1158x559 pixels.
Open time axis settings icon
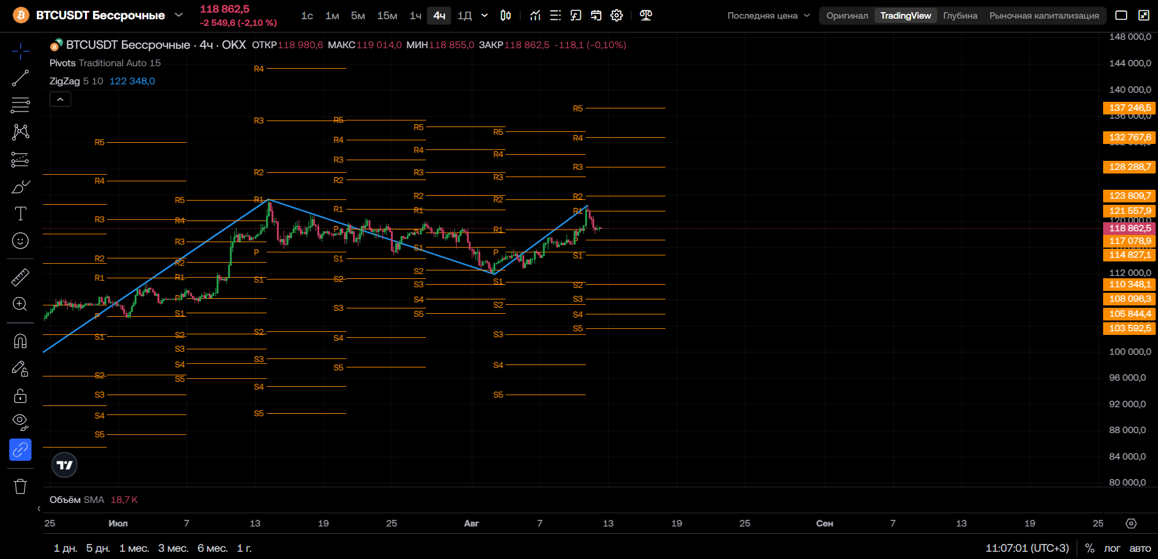[x=1131, y=523]
